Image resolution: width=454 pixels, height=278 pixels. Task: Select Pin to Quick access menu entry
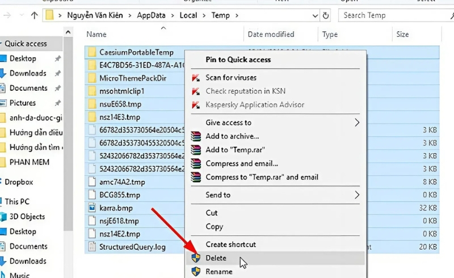[238, 60]
